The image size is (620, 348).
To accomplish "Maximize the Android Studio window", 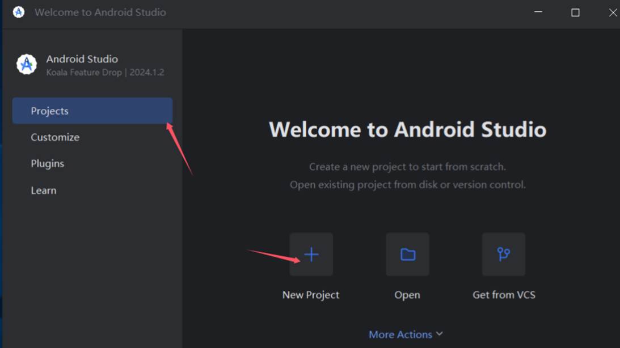I will [575, 12].
